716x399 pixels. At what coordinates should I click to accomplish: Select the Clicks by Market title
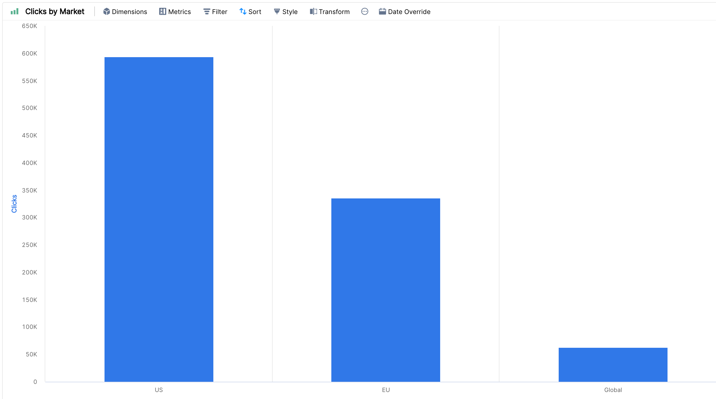[55, 11]
